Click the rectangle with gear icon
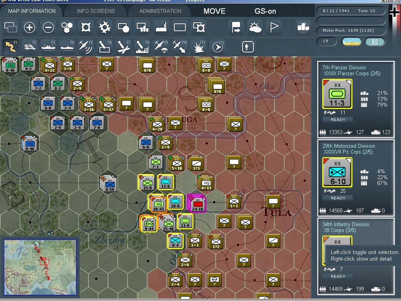 (199, 27)
